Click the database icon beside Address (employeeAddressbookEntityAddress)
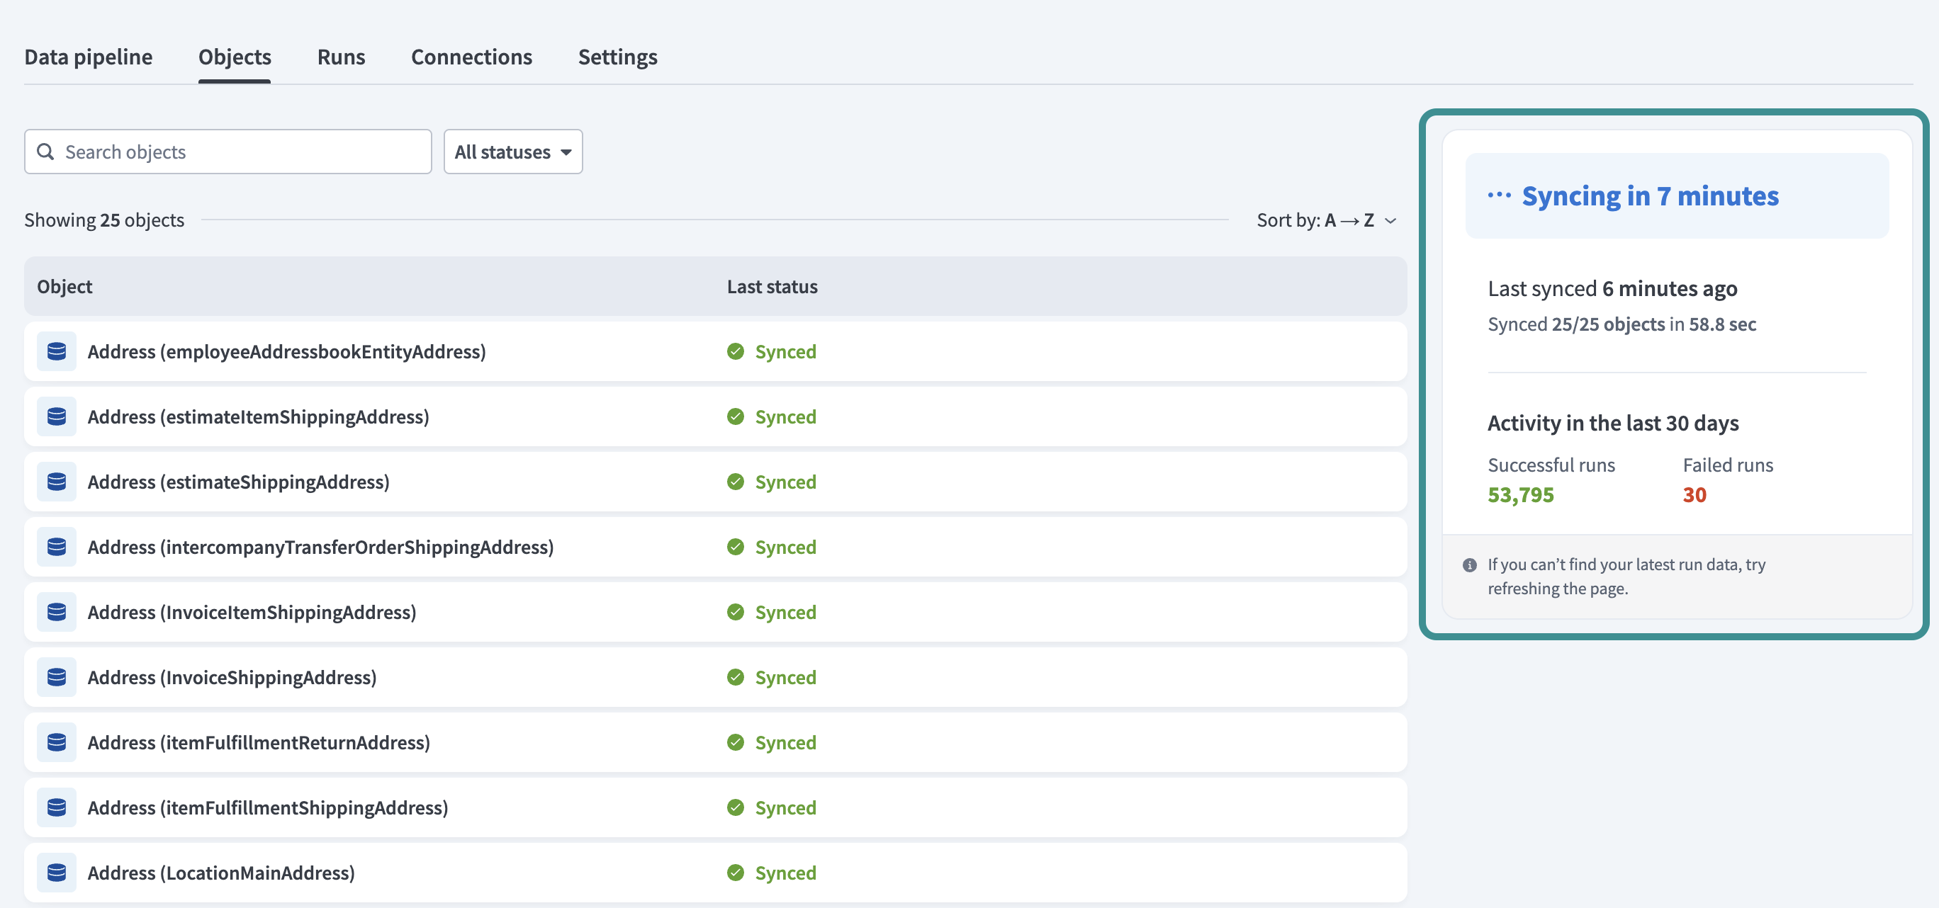Screen dimensions: 1939x908 (57, 351)
